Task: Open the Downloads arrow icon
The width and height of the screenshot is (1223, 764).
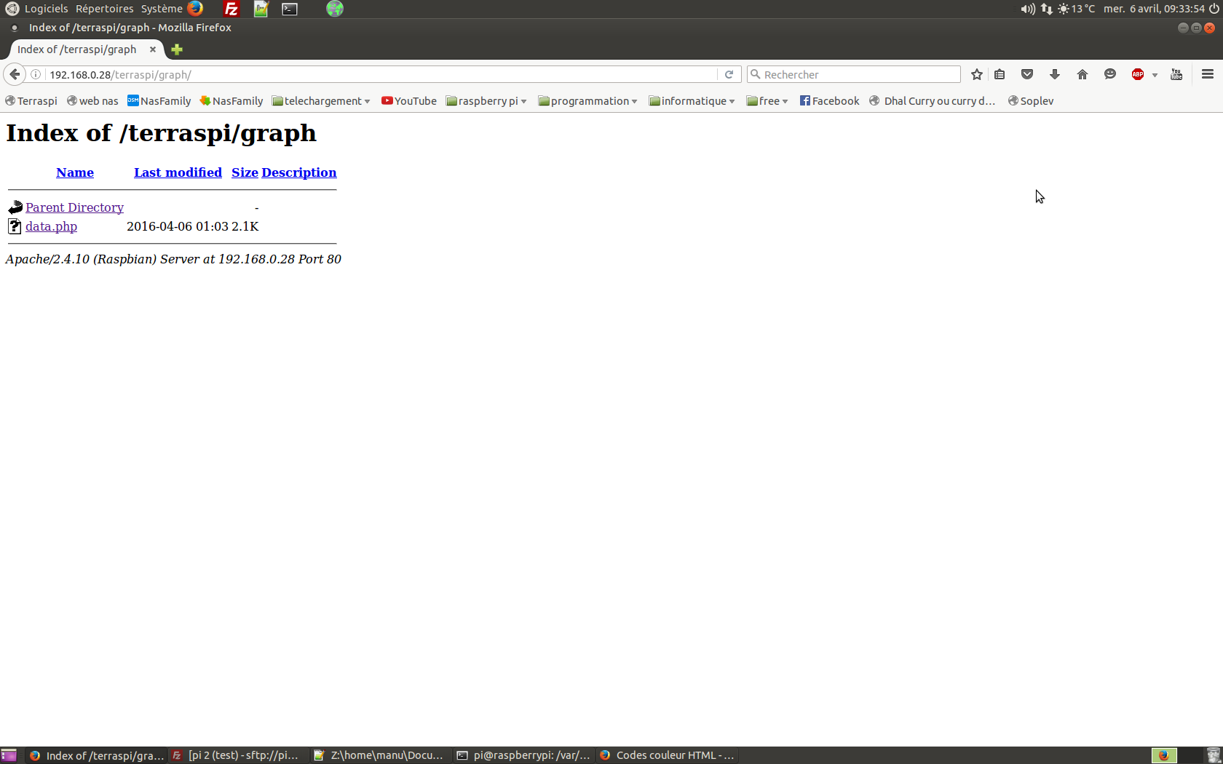Action: point(1055,74)
